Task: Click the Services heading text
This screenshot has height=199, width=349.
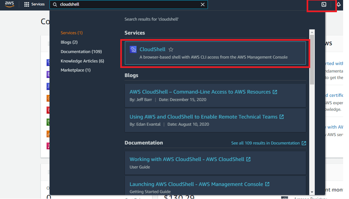Action: 135,33
